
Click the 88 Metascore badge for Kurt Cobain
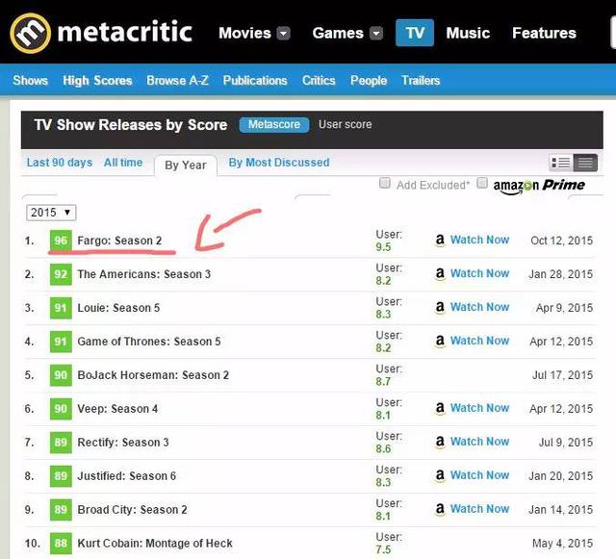(61, 544)
